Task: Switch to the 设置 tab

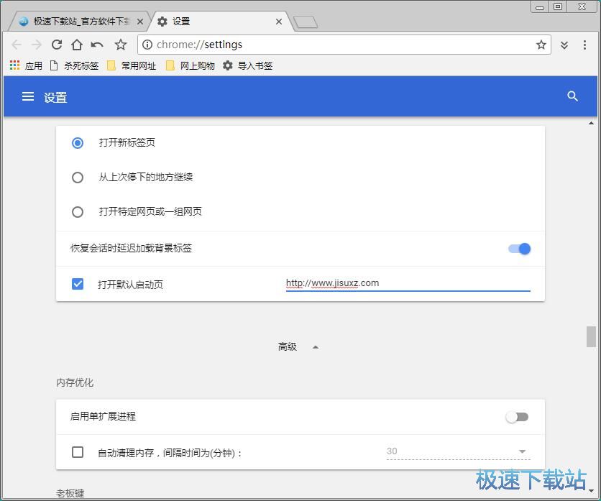Action: 220,22
